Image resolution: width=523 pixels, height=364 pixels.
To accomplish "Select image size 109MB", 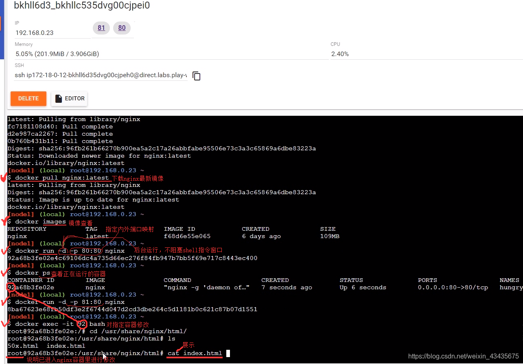I will 330,236.
